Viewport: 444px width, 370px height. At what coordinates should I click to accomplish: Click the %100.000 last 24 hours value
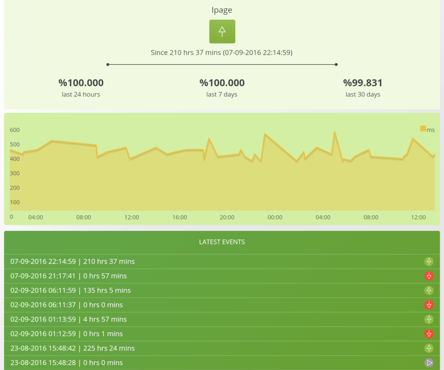[x=81, y=83]
